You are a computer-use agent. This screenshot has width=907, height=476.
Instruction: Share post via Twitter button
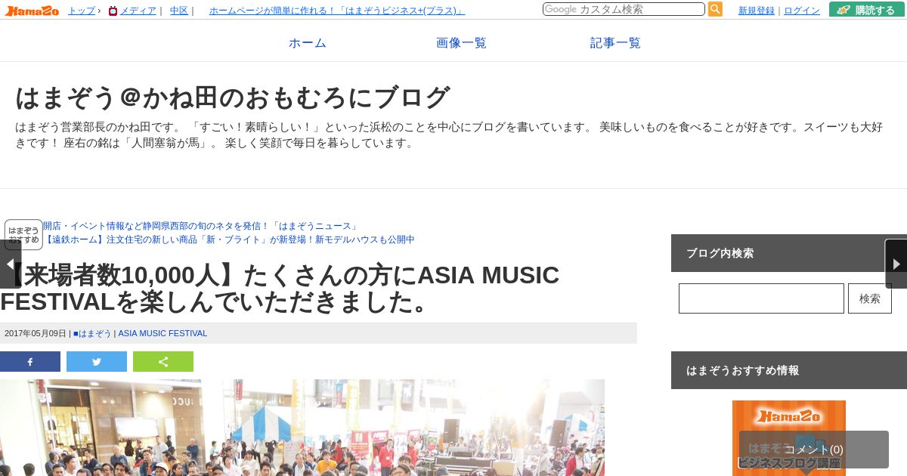[x=97, y=362]
